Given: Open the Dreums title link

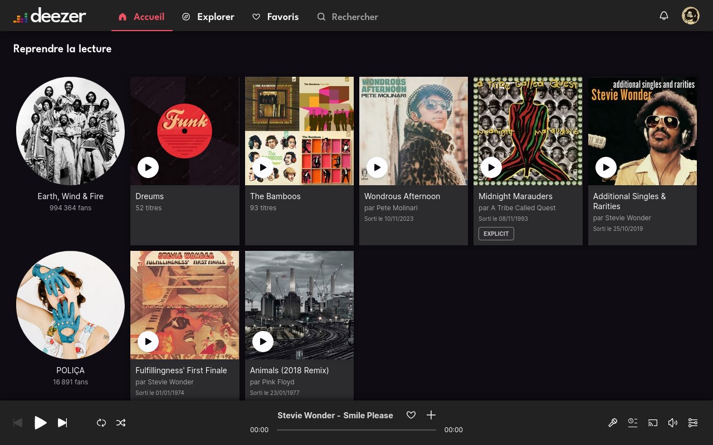Looking at the screenshot, I should (x=149, y=196).
